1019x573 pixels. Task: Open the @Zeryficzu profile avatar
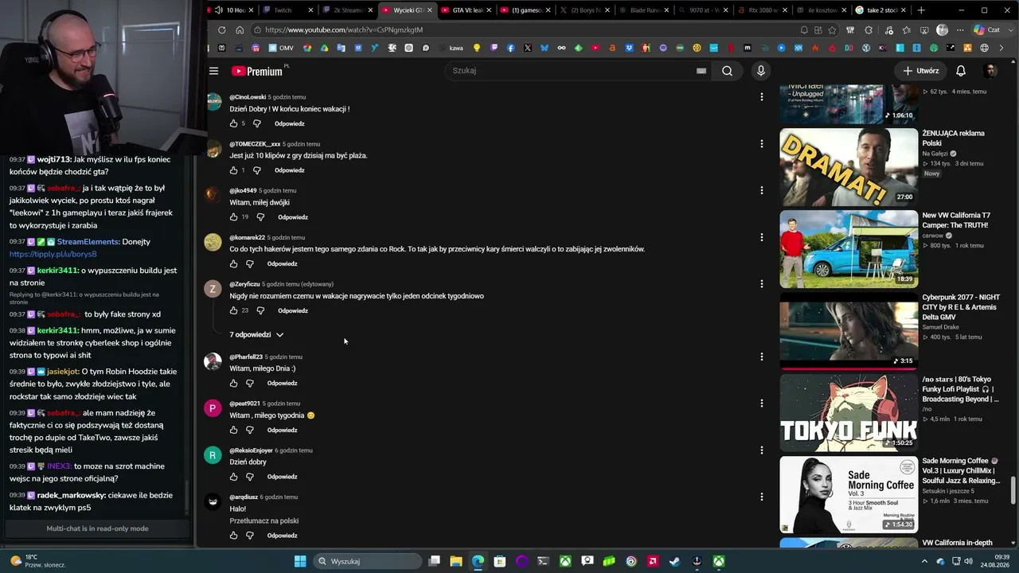[x=213, y=289]
